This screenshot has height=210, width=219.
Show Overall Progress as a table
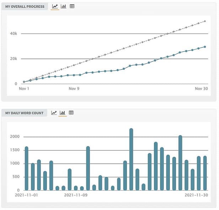click(x=72, y=6)
